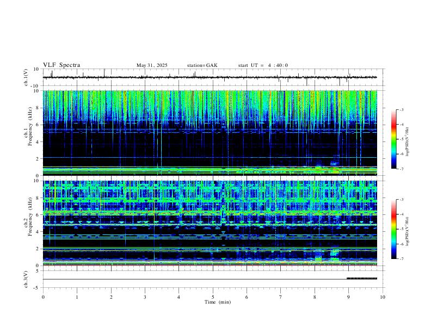This screenshot has height=333, width=431.
Task: Click the 'VLF Spectra' title text
Action: click(61, 65)
